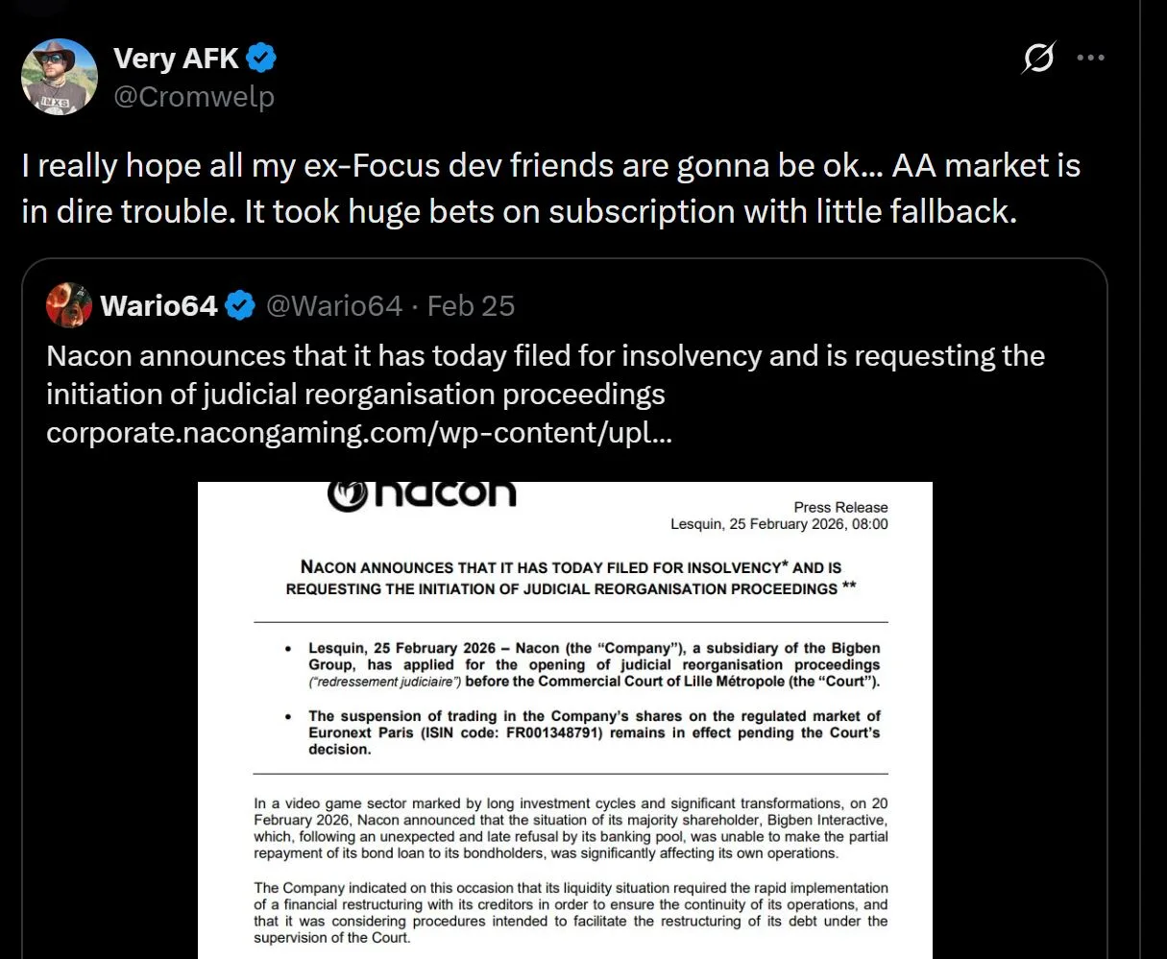Expand the three-dot more options menu
The image size is (1167, 959).
point(1091,58)
